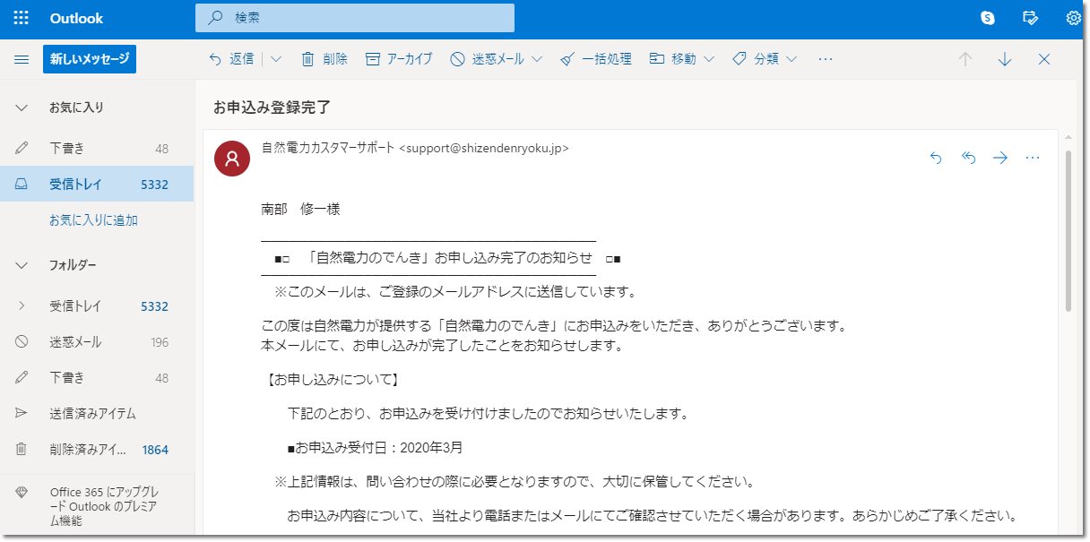Click the 196 count beside 迷惑メール
This screenshot has height=542, width=1090.
pos(160,342)
